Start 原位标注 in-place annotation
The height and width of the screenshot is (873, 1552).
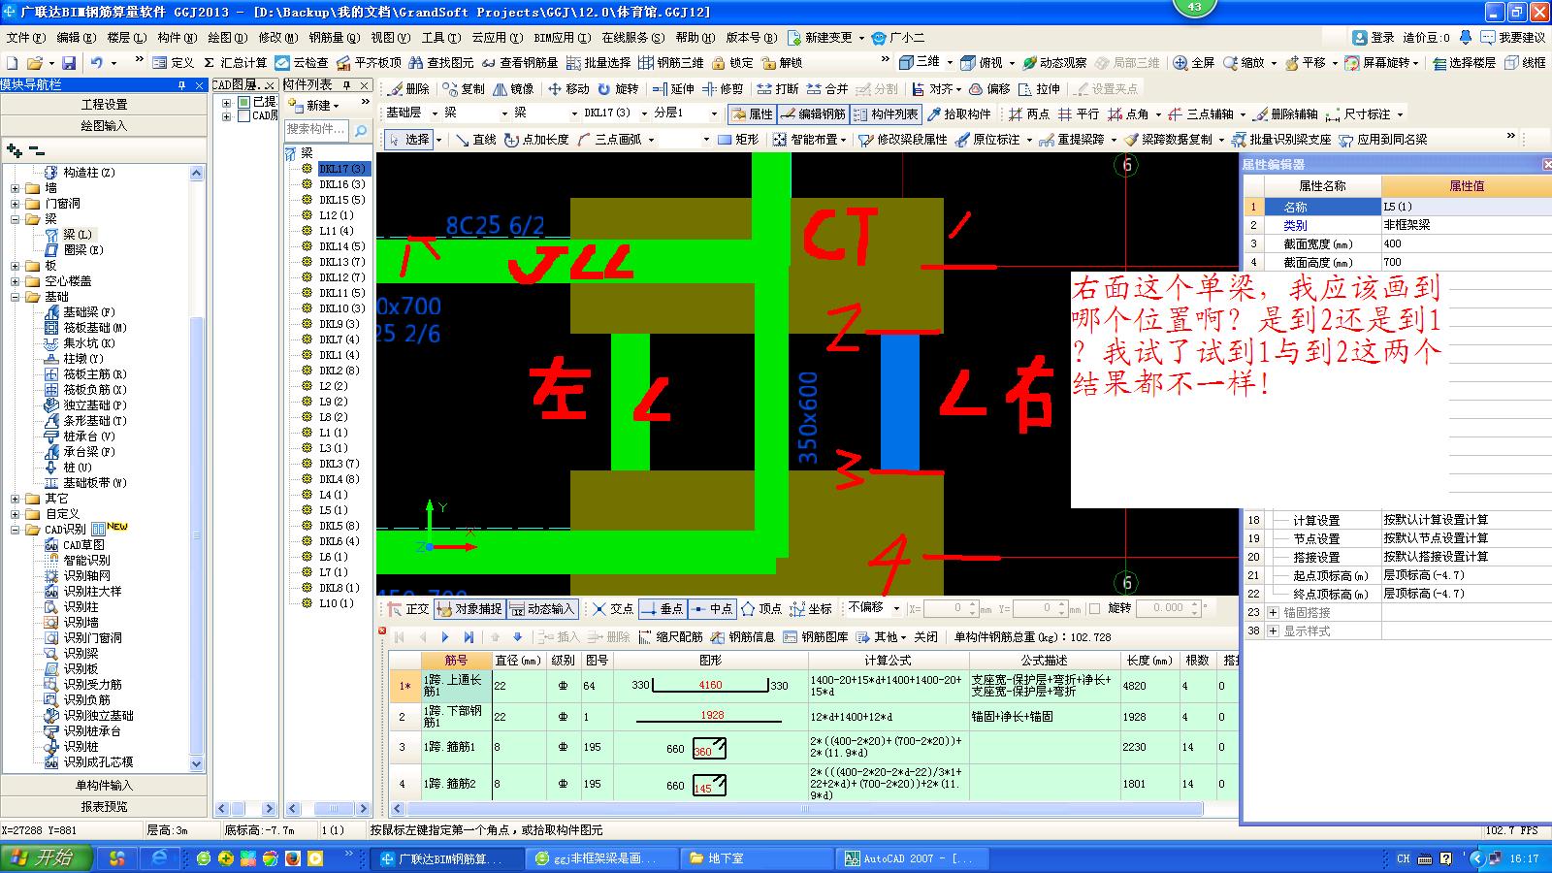986,140
